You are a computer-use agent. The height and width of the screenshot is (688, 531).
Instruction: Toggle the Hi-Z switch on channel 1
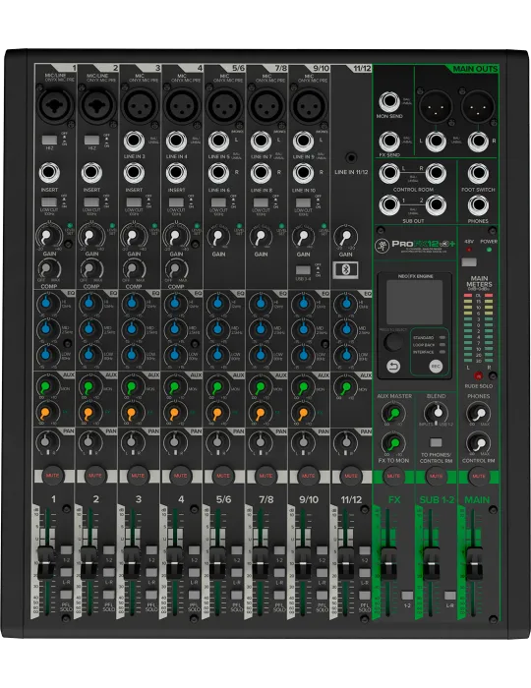pos(49,140)
